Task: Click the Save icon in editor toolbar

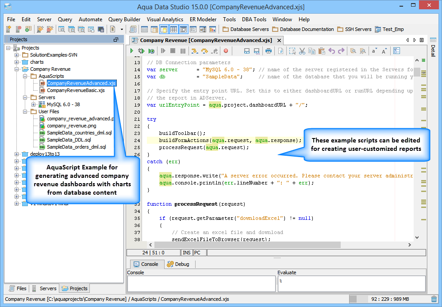Action: pos(247,51)
